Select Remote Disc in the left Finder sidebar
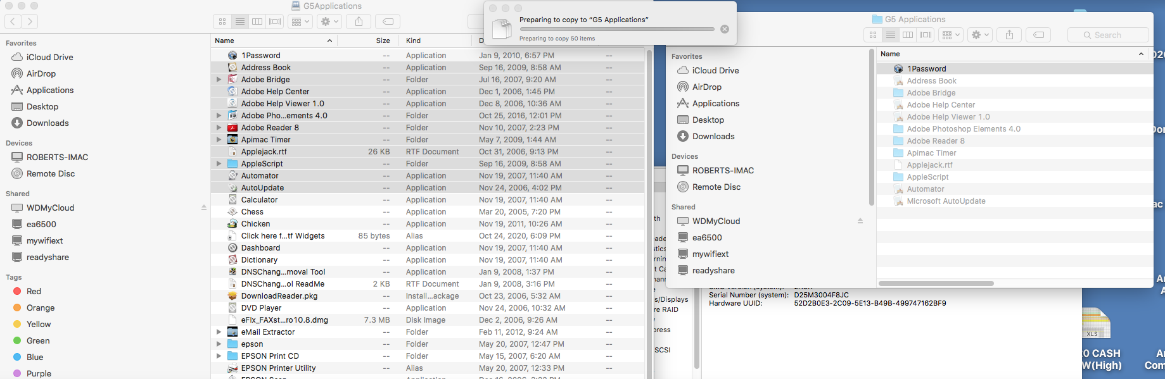Image resolution: width=1165 pixels, height=379 pixels. point(51,173)
